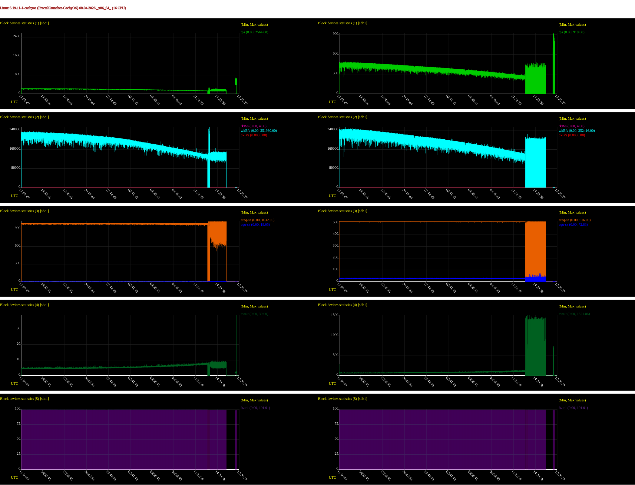The height and width of the screenshot is (485, 635).
Task: Select title 'Block devices statistics (1) [sdb1]'
Action: click(342, 23)
